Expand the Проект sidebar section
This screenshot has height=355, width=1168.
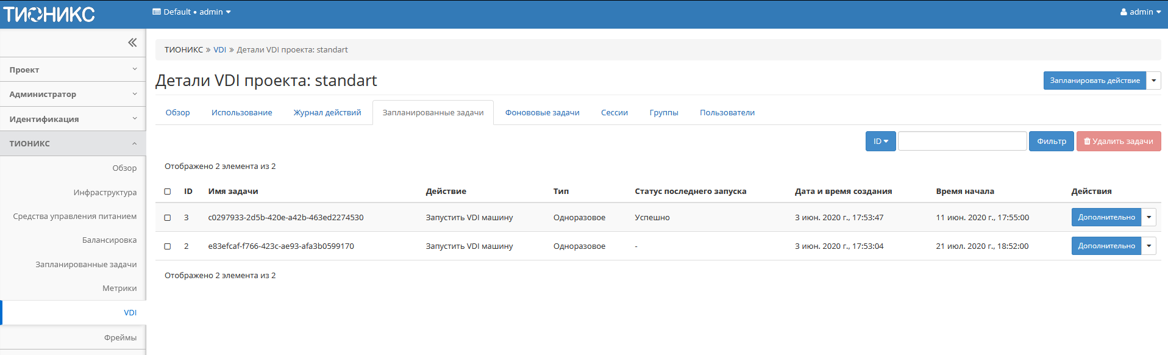73,70
